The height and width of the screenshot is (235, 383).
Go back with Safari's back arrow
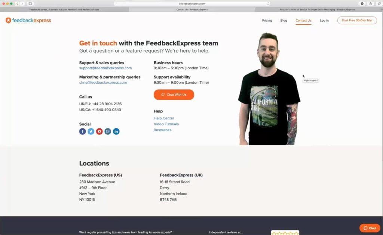tap(17, 4)
